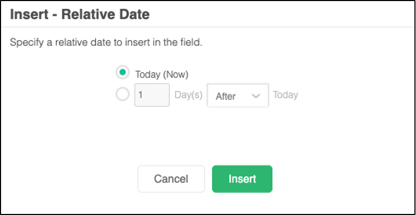Click the empty unselected radio circle
This screenshot has height=215, width=416.
(122, 95)
